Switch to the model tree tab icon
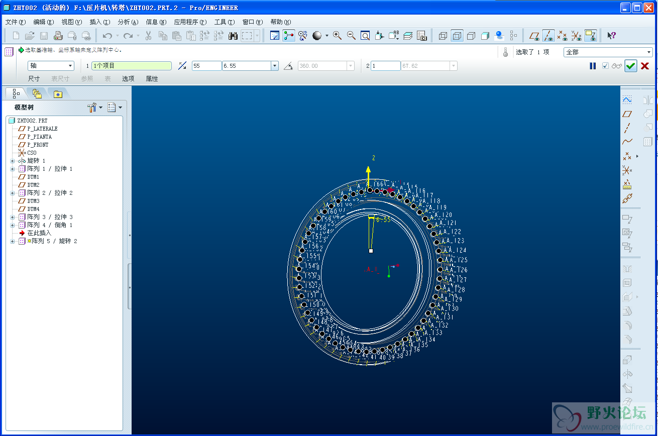The image size is (658, 436). tap(16, 93)
